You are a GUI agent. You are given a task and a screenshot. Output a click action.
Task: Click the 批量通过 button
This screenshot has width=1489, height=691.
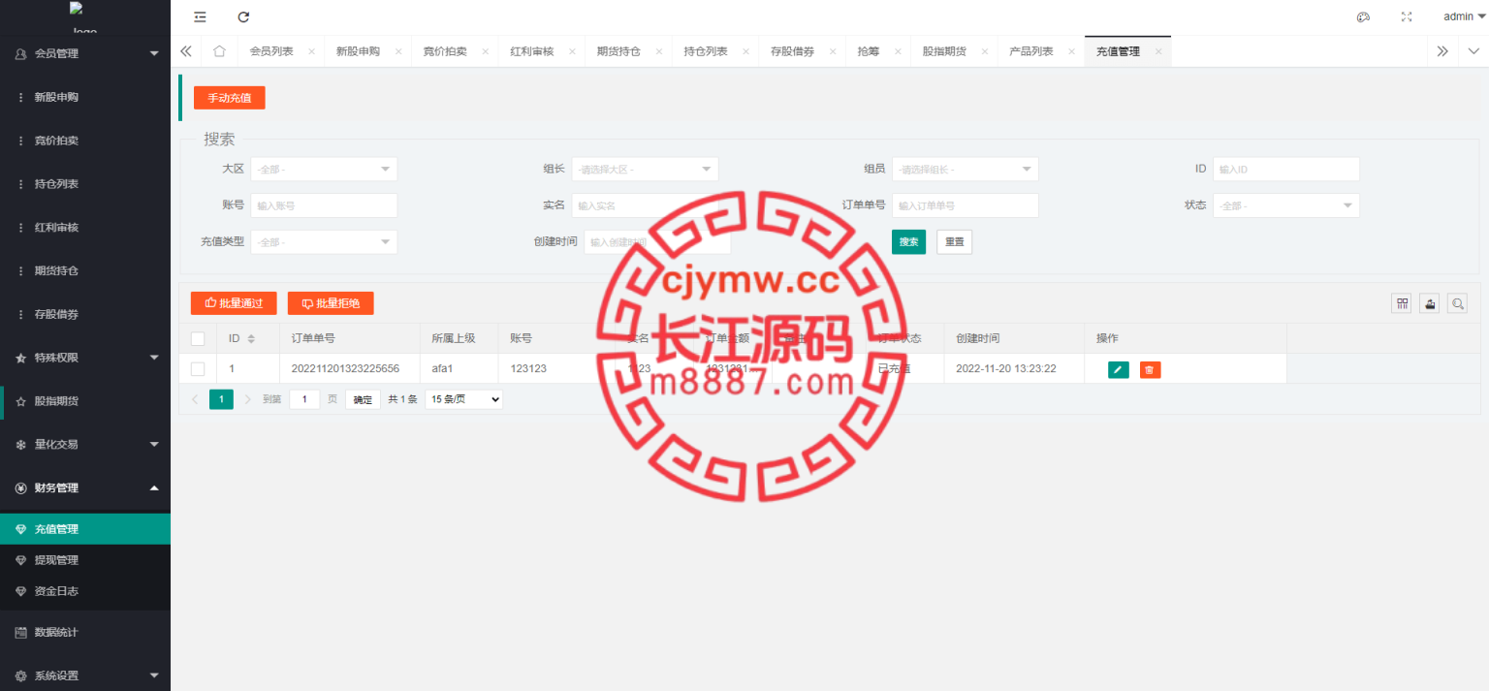click(234, 303)
